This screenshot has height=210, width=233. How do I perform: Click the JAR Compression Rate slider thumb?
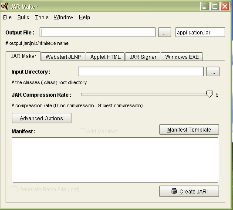coord(209,94)
